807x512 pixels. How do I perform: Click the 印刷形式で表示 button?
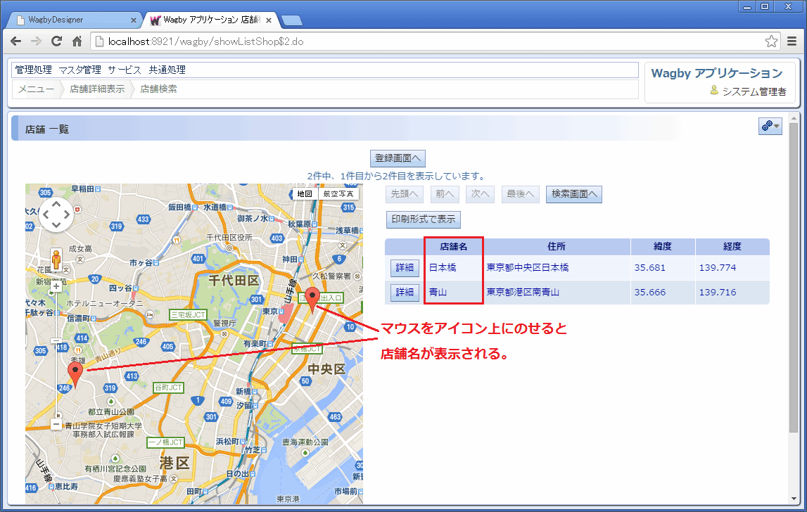[x=423, y=219]
